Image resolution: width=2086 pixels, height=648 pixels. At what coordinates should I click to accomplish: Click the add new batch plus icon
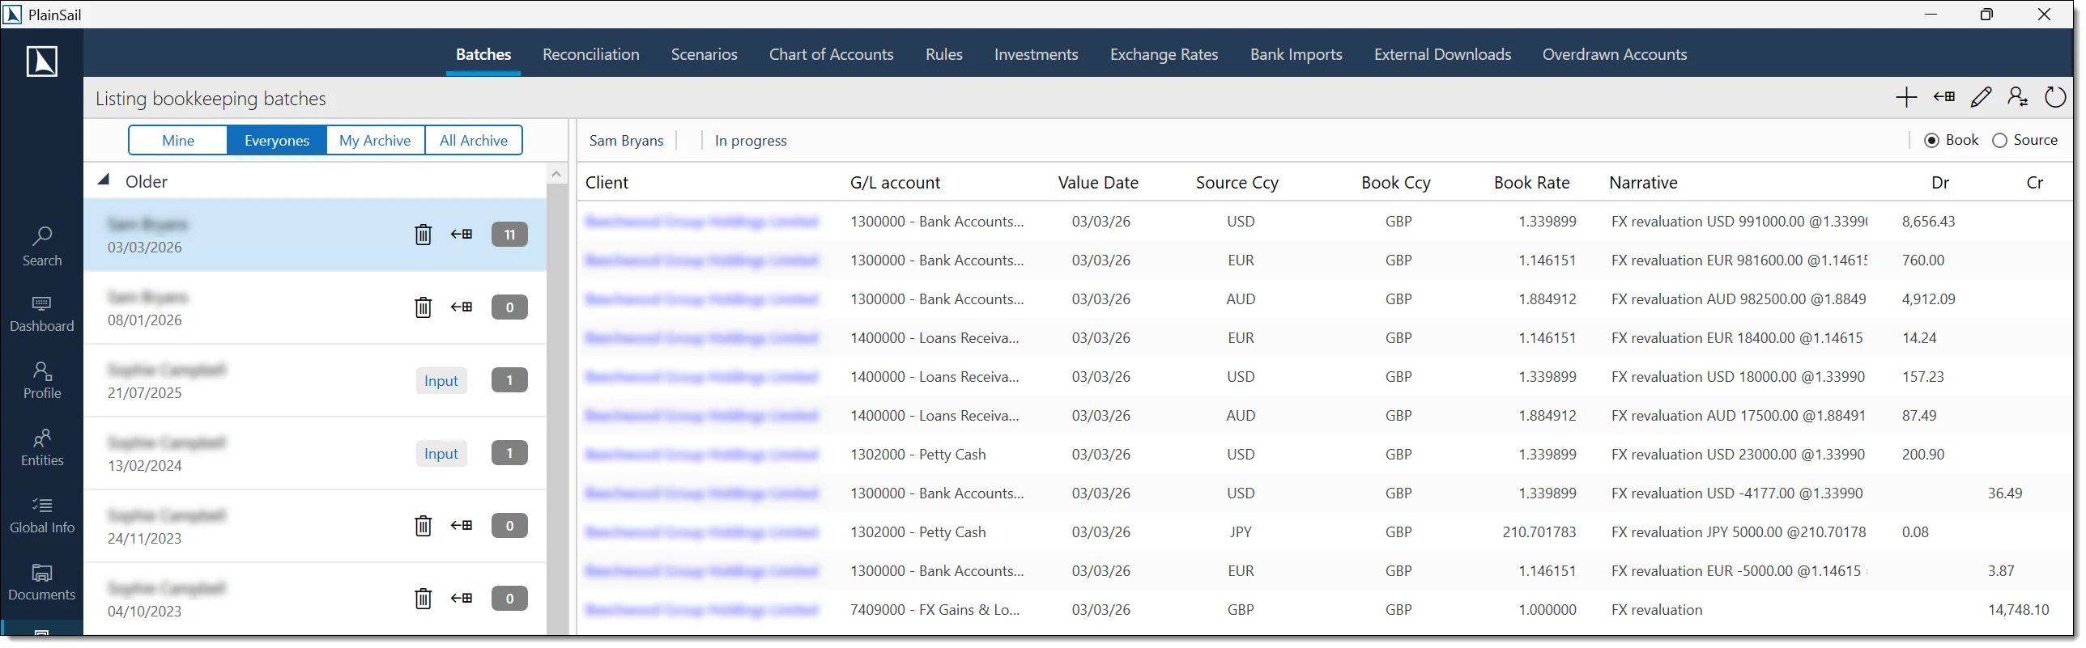click(1906, 98)
